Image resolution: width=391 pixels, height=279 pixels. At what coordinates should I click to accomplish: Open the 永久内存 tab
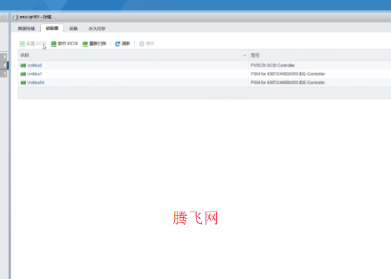click(97, 29)
